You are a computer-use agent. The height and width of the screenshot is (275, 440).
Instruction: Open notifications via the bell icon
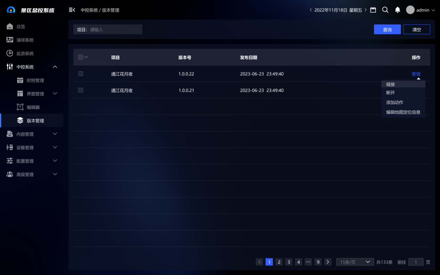pos(398,10)
